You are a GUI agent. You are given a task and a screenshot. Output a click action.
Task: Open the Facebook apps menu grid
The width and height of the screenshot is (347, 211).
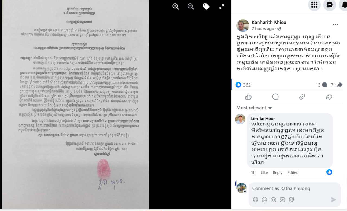[314, 5]
